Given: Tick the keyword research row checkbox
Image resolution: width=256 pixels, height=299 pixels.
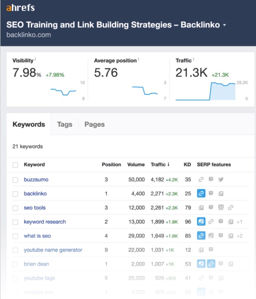Looking at the screenshot, I should point(15,222).
